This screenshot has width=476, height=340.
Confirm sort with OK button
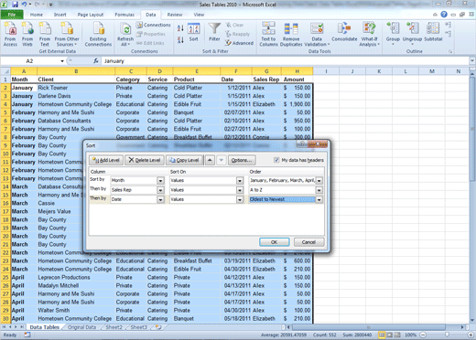[274, 242]
